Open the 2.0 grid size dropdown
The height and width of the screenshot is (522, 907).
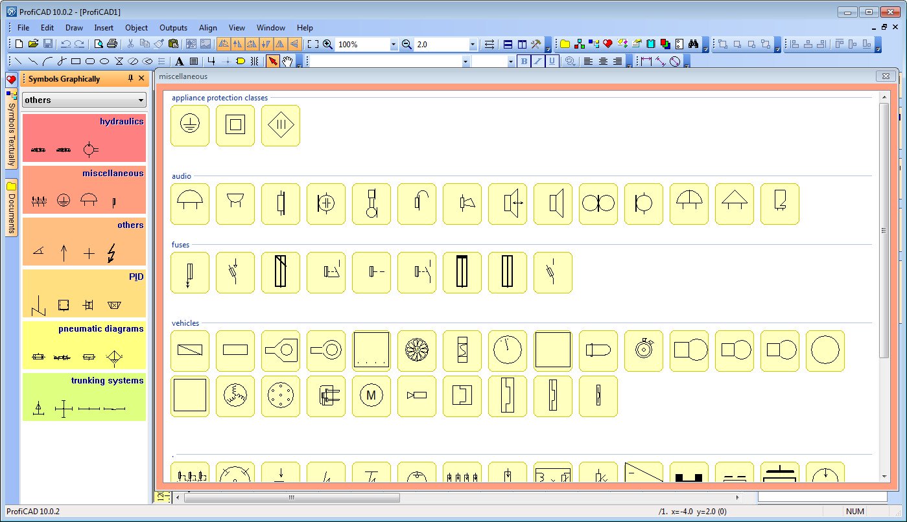point(473,45)
